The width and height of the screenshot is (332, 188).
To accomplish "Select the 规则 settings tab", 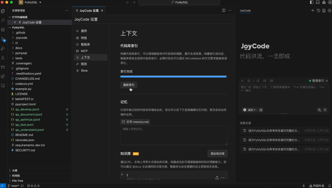I will tap(91, 64).
